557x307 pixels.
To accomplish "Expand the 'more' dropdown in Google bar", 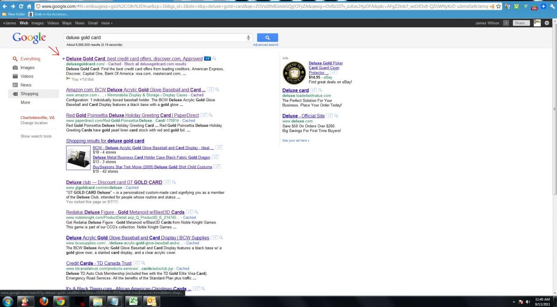I will tap(106, 23).
